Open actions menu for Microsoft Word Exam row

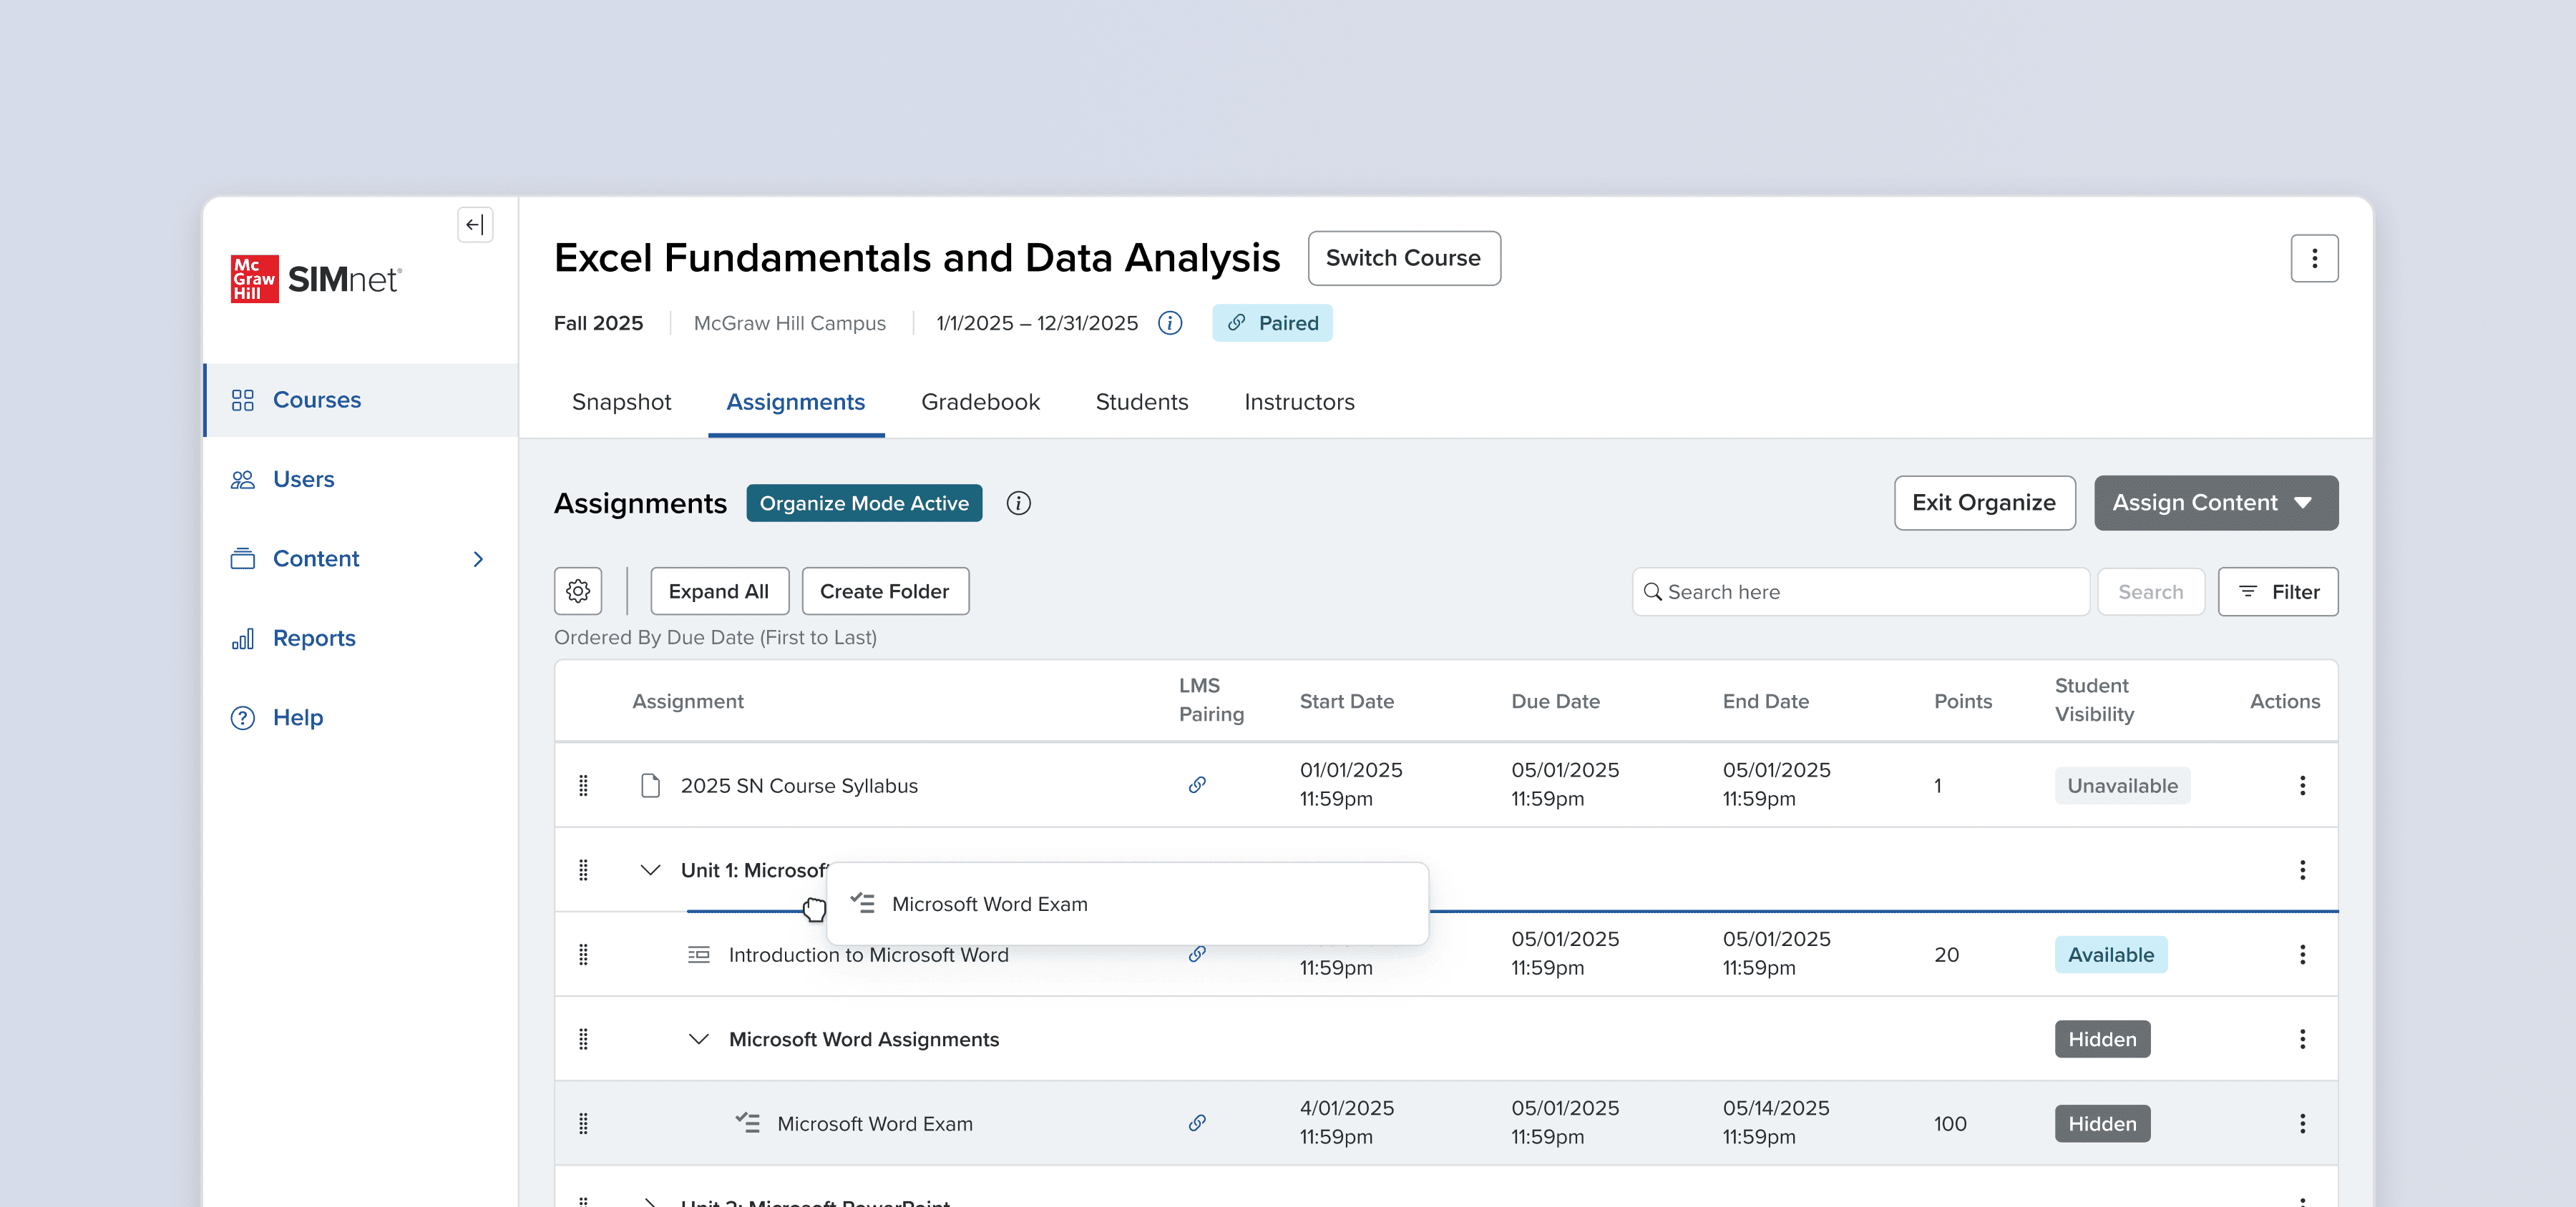pyautogui.click(x=2301, y=1123)
